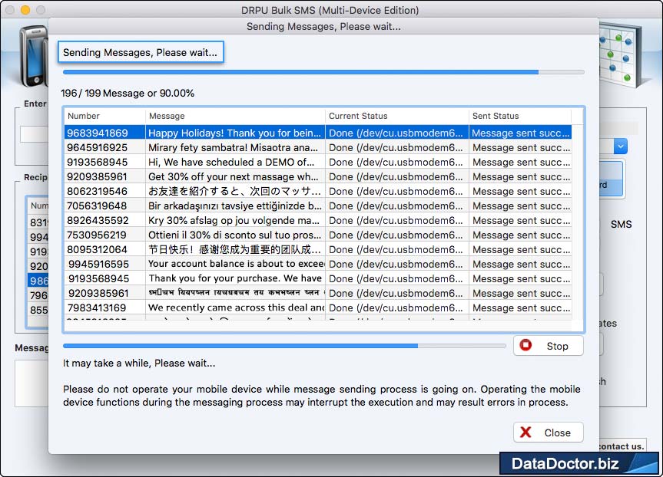Viewport: 663px width, 477px height.
Task: Click the red X Close icon
Action: tap(525, 433)
